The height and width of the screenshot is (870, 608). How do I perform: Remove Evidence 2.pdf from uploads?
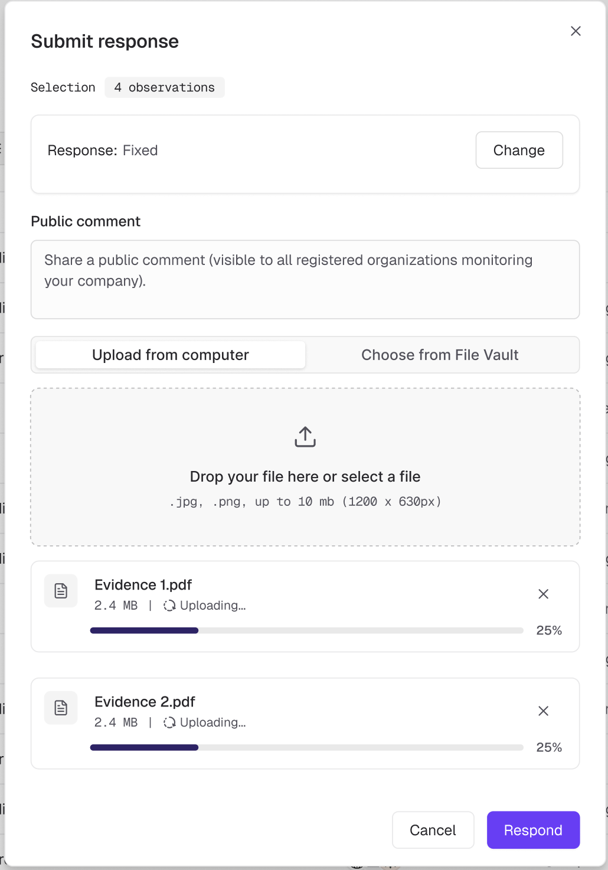tap(544, 711)
